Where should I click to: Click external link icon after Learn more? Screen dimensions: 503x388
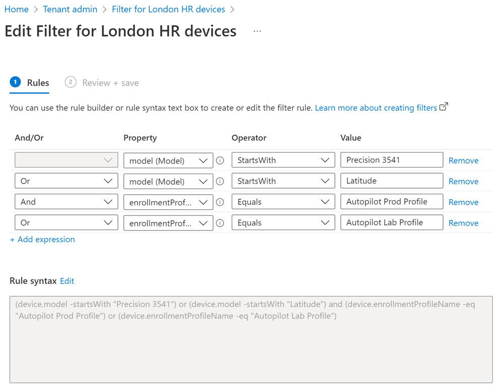pos(444,107)
